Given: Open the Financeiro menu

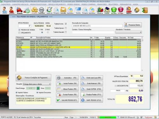Looking at the screenshot, I should (x=102, y=4).
